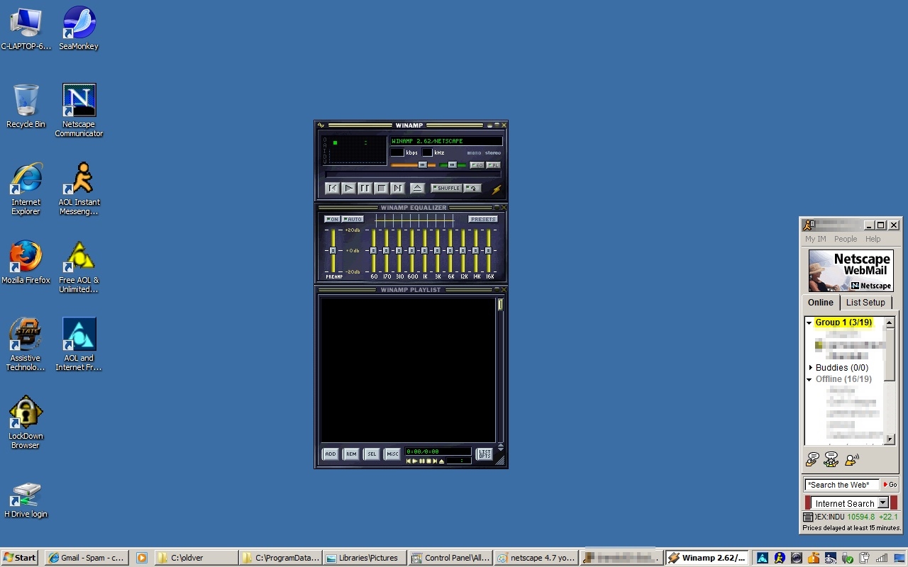Enable equalizer AUTO mode

coord(353,219)
